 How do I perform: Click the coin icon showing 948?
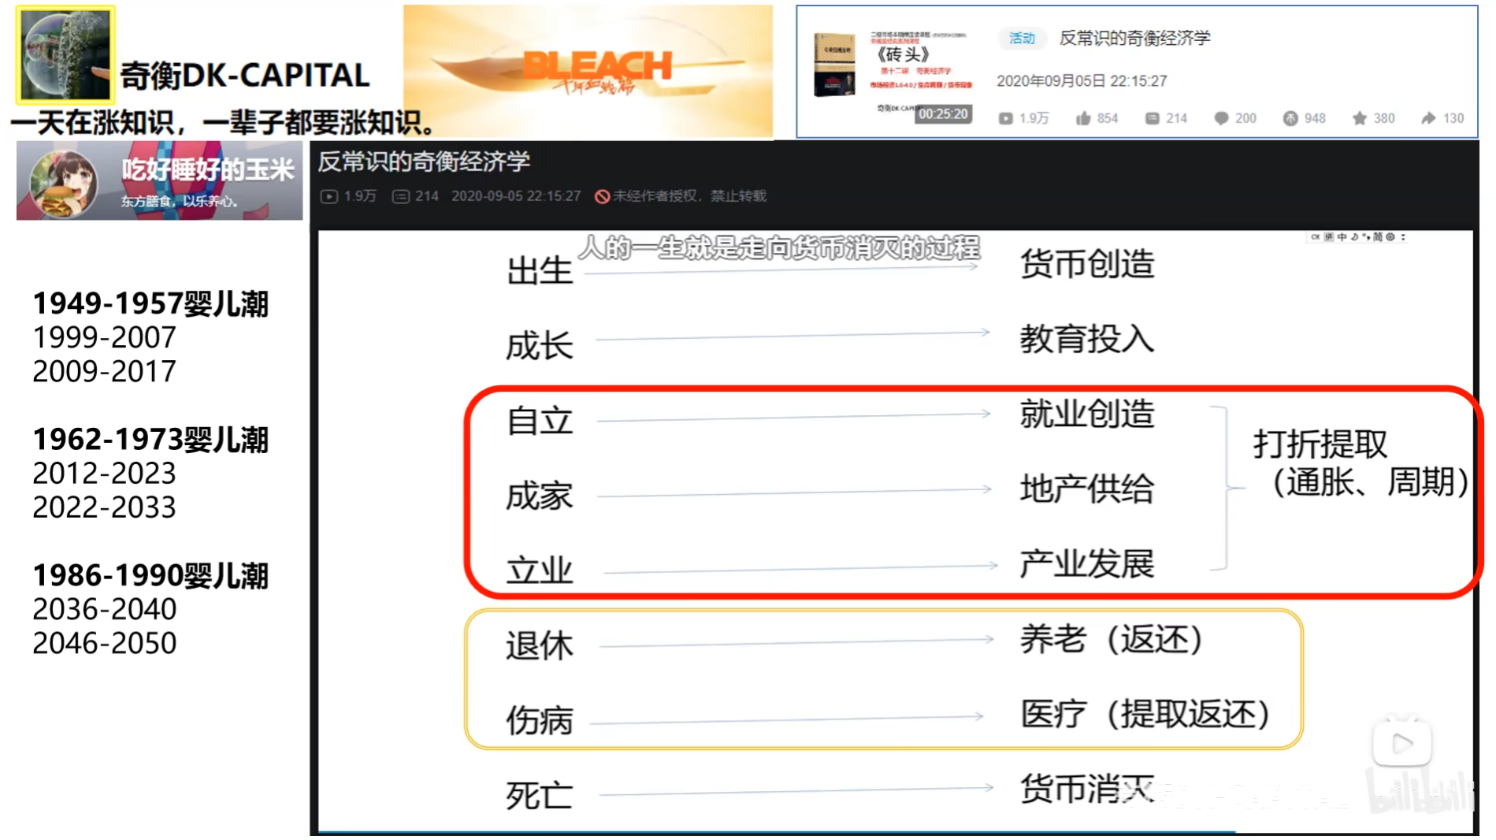(x=1290, y=118)
